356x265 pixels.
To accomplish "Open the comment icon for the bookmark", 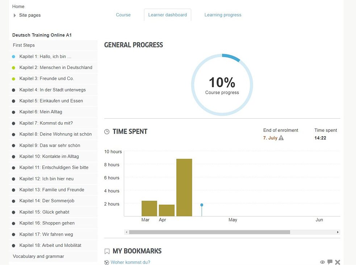I will point(330,262).
